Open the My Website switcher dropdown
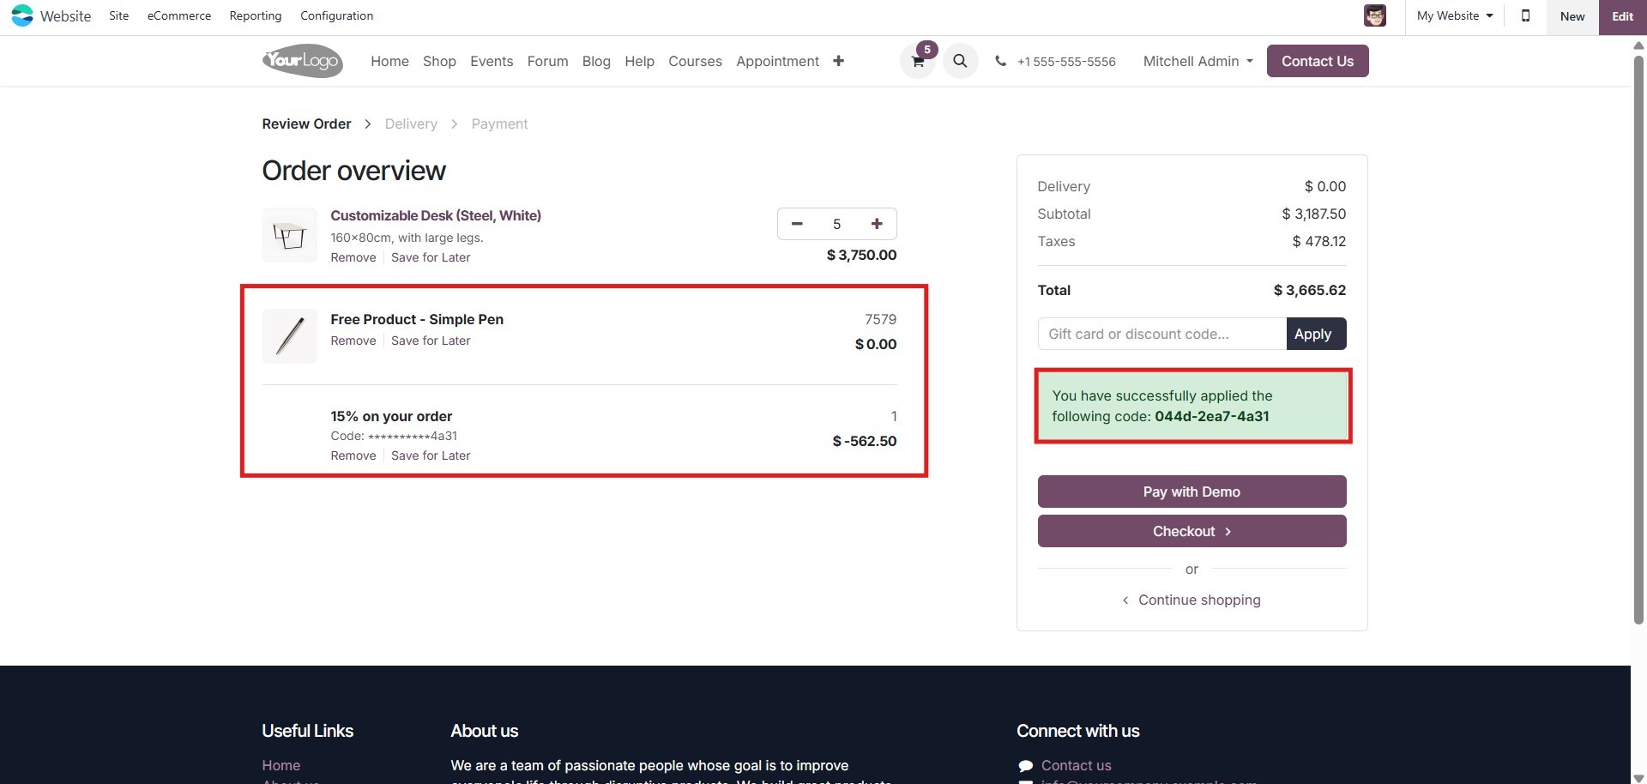Screen dimensions: 1647x784 [x=1454, y=16]
